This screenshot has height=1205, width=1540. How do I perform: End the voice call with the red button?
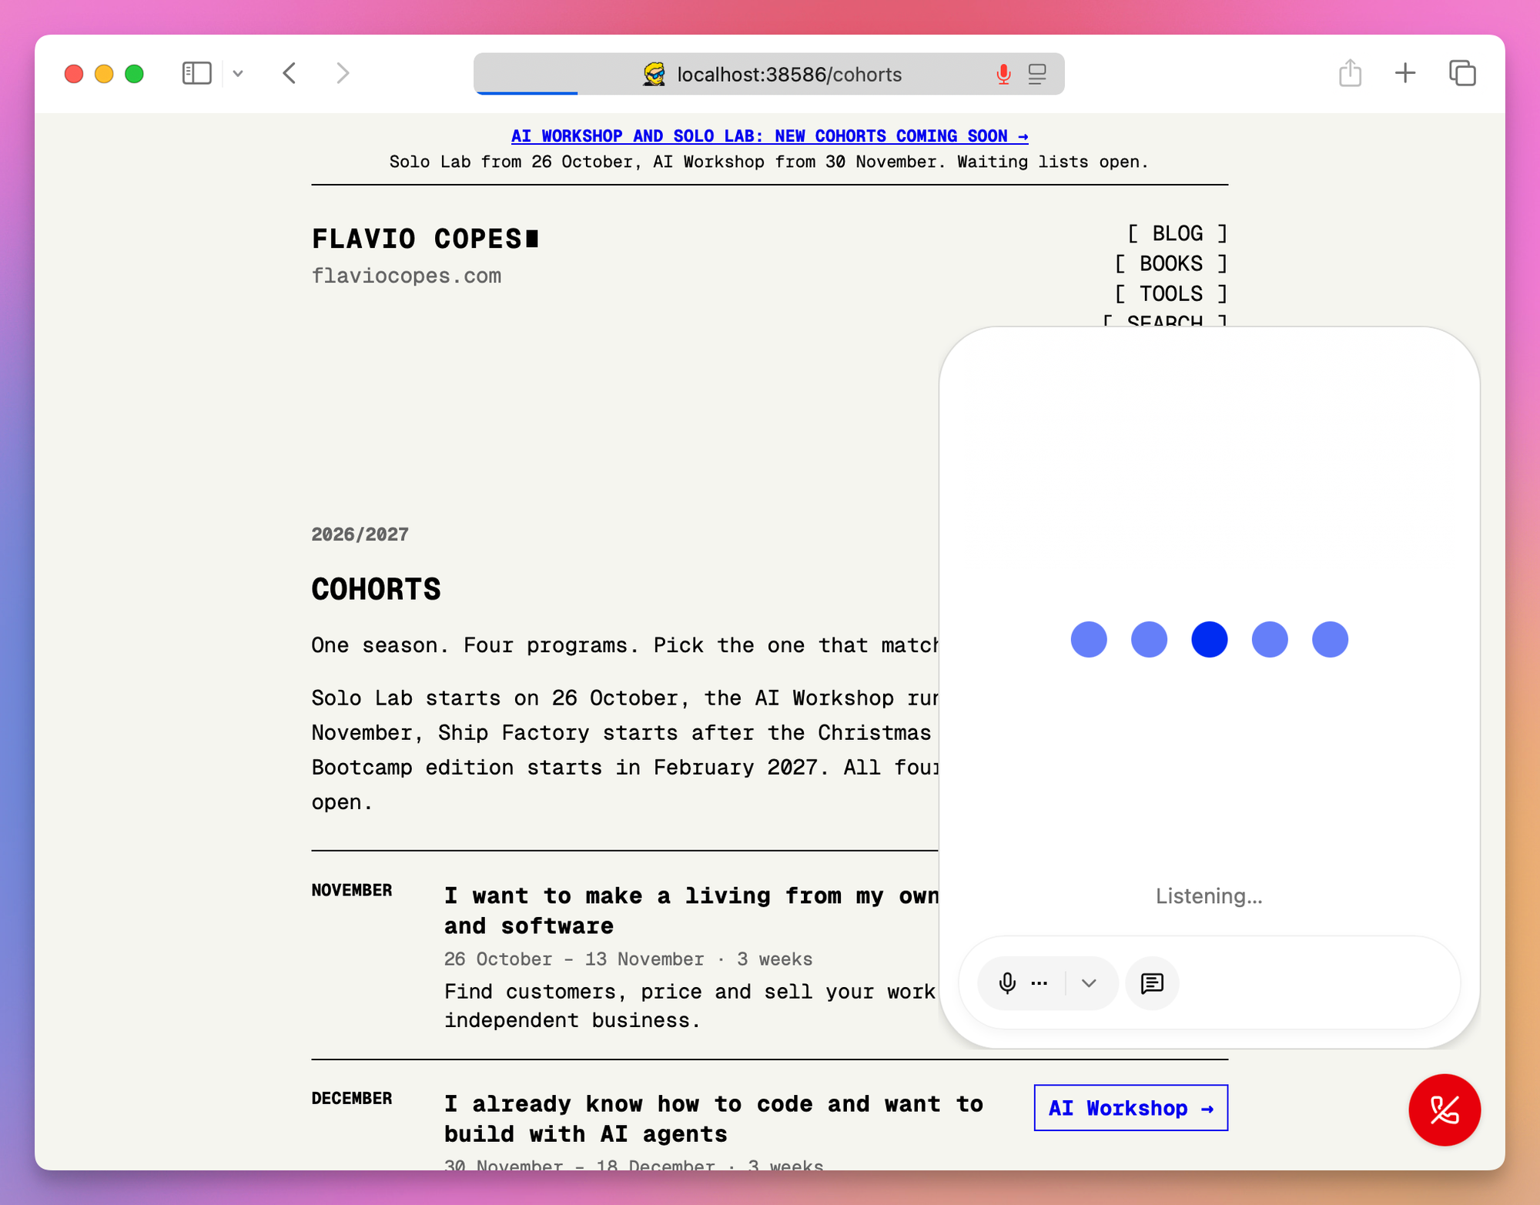(1445, 1110)
